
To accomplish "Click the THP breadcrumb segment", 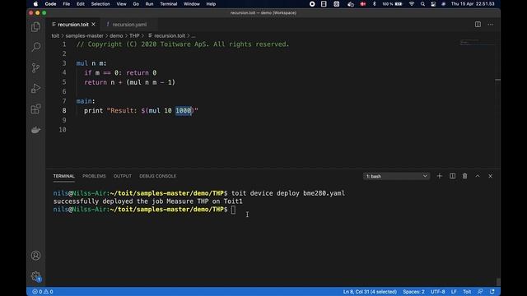I will [134, 35].
